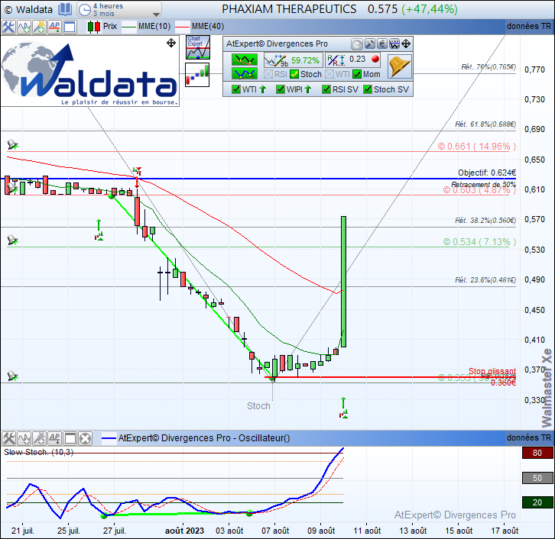Image resolution: width=555 pixels, height=539 pixels.
Task: Click the blue oscillator line legend swatch
Action: [109, 439]
